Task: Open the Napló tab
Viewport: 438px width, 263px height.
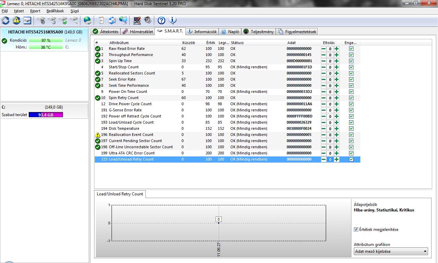Action: pos(230,31)
